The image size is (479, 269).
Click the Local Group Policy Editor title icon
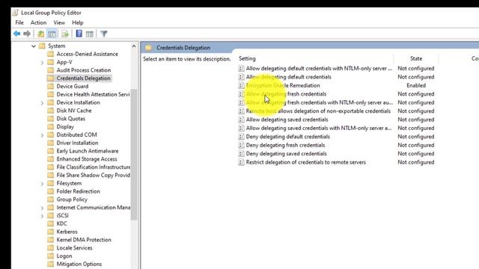[x=15, y=13]
